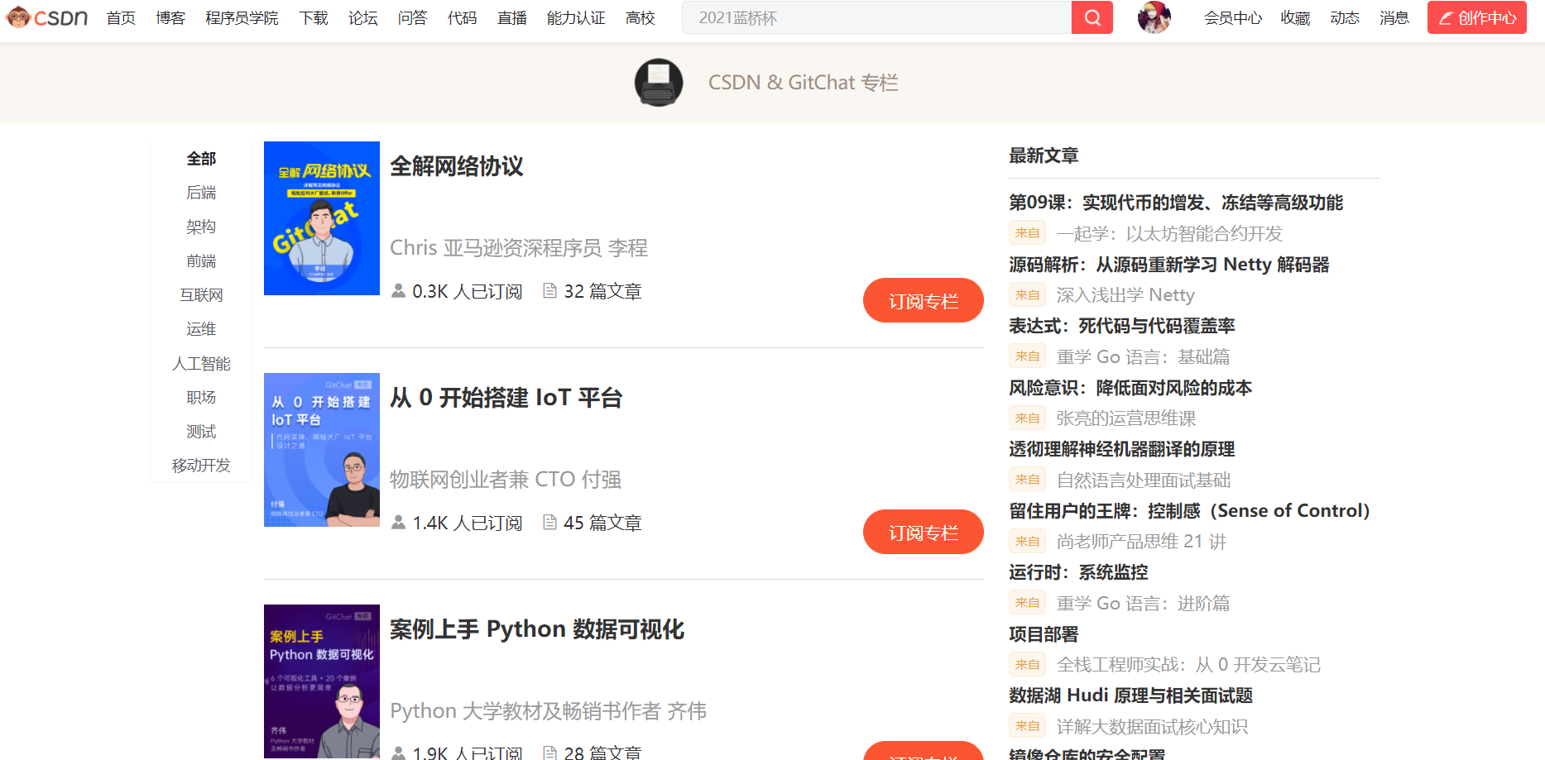
Task: Open source column 自然语言处理面试基础
Action: pyautogui.click(x=1144, y=480)
